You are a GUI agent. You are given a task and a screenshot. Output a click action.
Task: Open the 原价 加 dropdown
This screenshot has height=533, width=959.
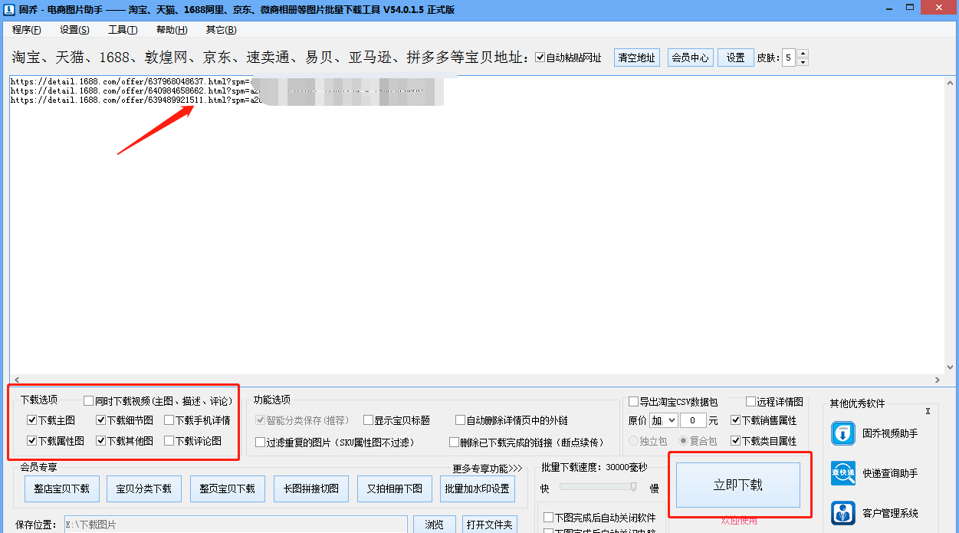pos(664,420)
